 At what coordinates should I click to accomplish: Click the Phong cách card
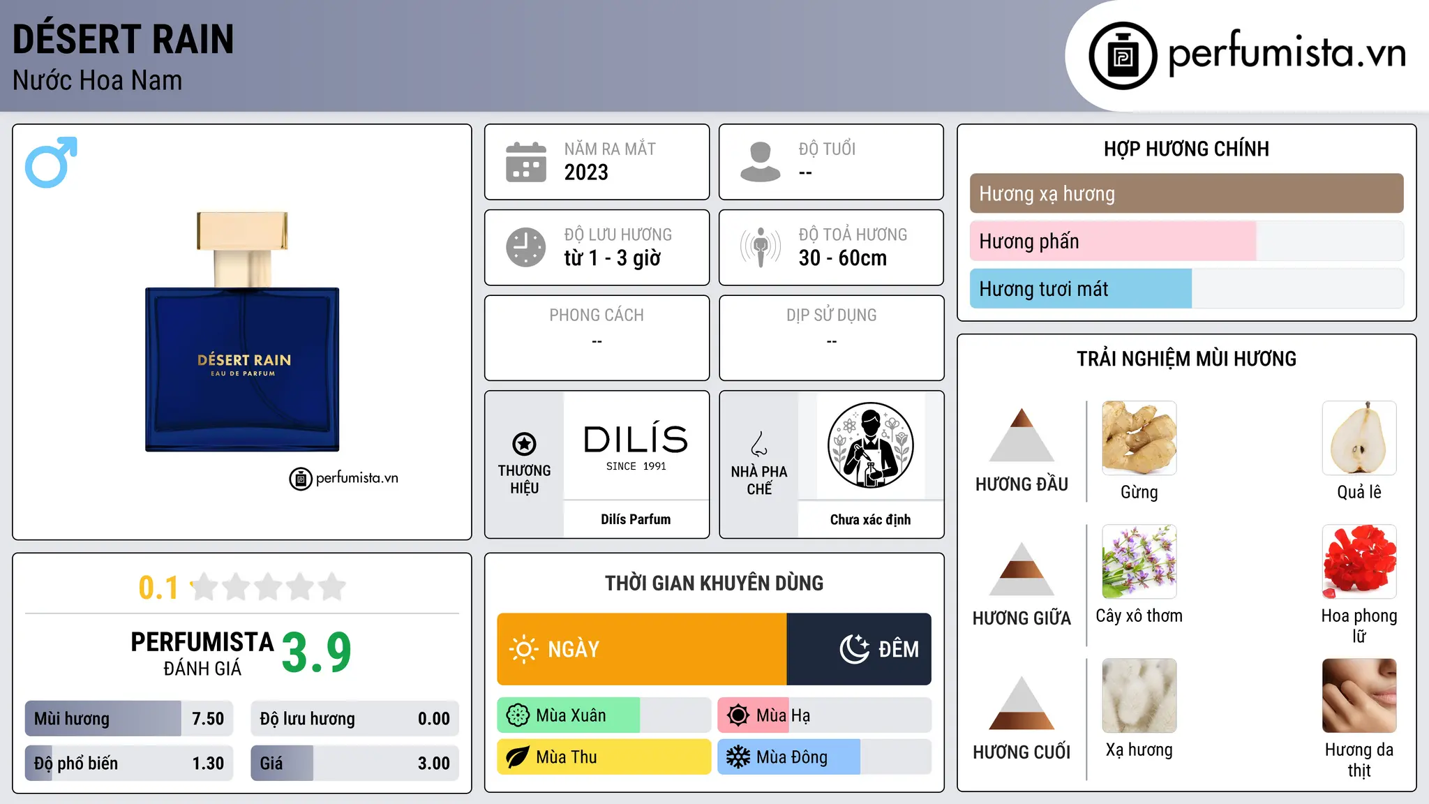(x=597, y=338)
